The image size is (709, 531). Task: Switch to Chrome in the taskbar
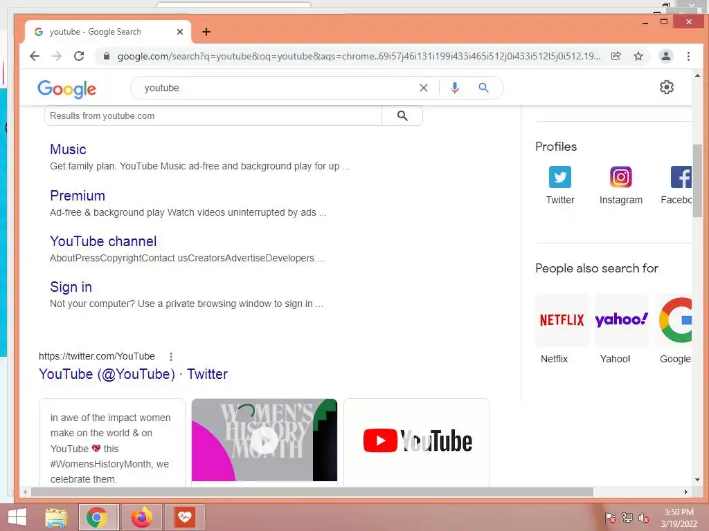[97, 517]
